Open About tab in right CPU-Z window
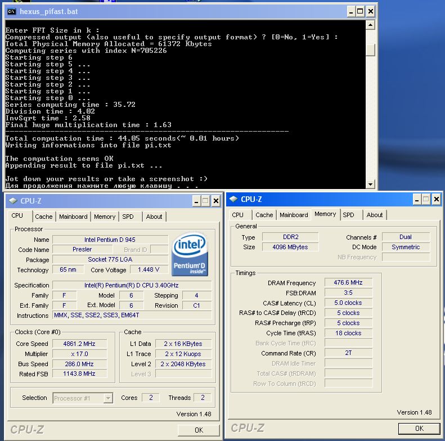Screen dimensions: 445x441 [x=375, y=215]
